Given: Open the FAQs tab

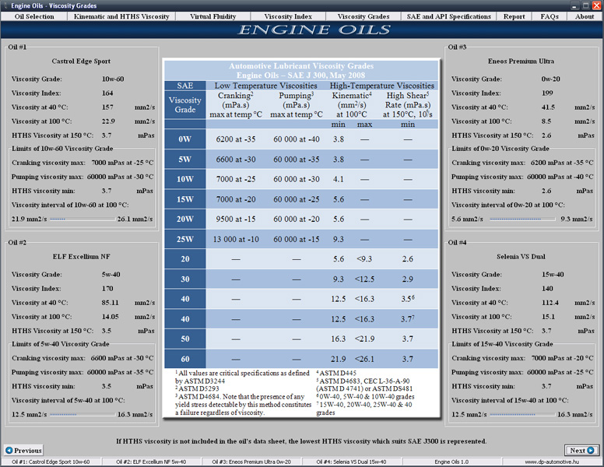Looking at the screenshot, I should click(550, 16).
